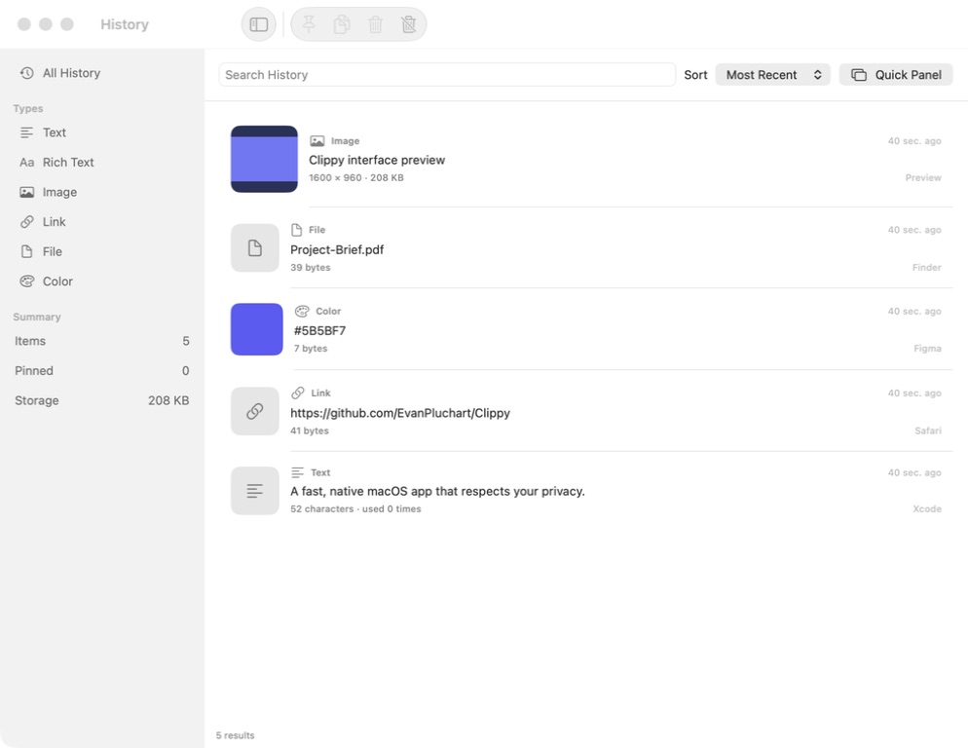
Task: Click the small text-lines icon beside Text label
Action: pyautogui.click(x=298, y=472)
